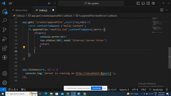Split the editor to the right
Image resolution: width=171 pixels, height=96 pixels.
tap(162, 10)
